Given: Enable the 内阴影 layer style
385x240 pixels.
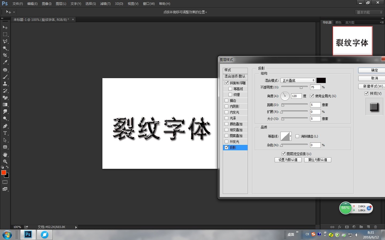Looking at the screenshot, I should [x=226, y=106].
